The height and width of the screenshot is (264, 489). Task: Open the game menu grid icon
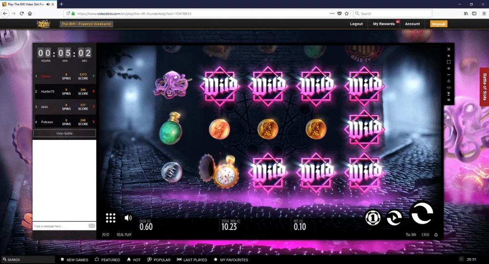(111, 218)
